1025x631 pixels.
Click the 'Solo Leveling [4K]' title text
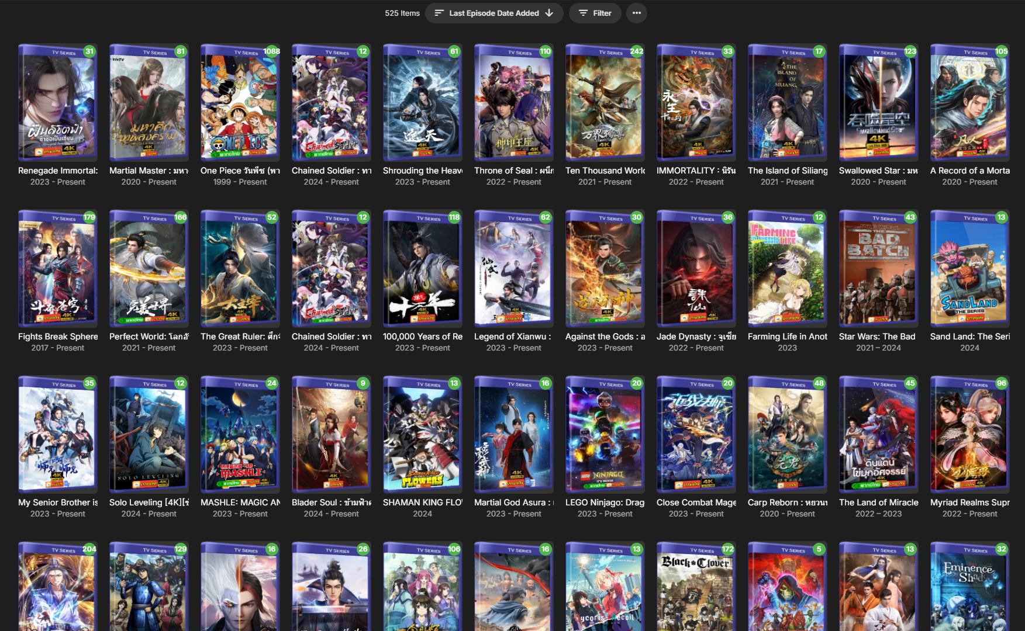pos(149,502)
